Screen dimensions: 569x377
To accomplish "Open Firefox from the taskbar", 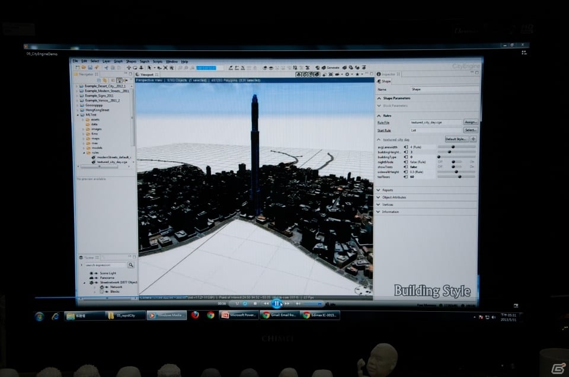I will point(195,315).
